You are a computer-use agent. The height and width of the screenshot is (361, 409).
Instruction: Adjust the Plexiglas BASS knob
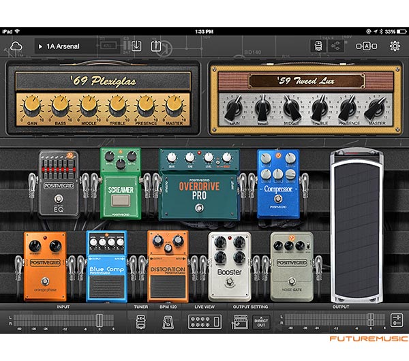[x=61, y=106]
